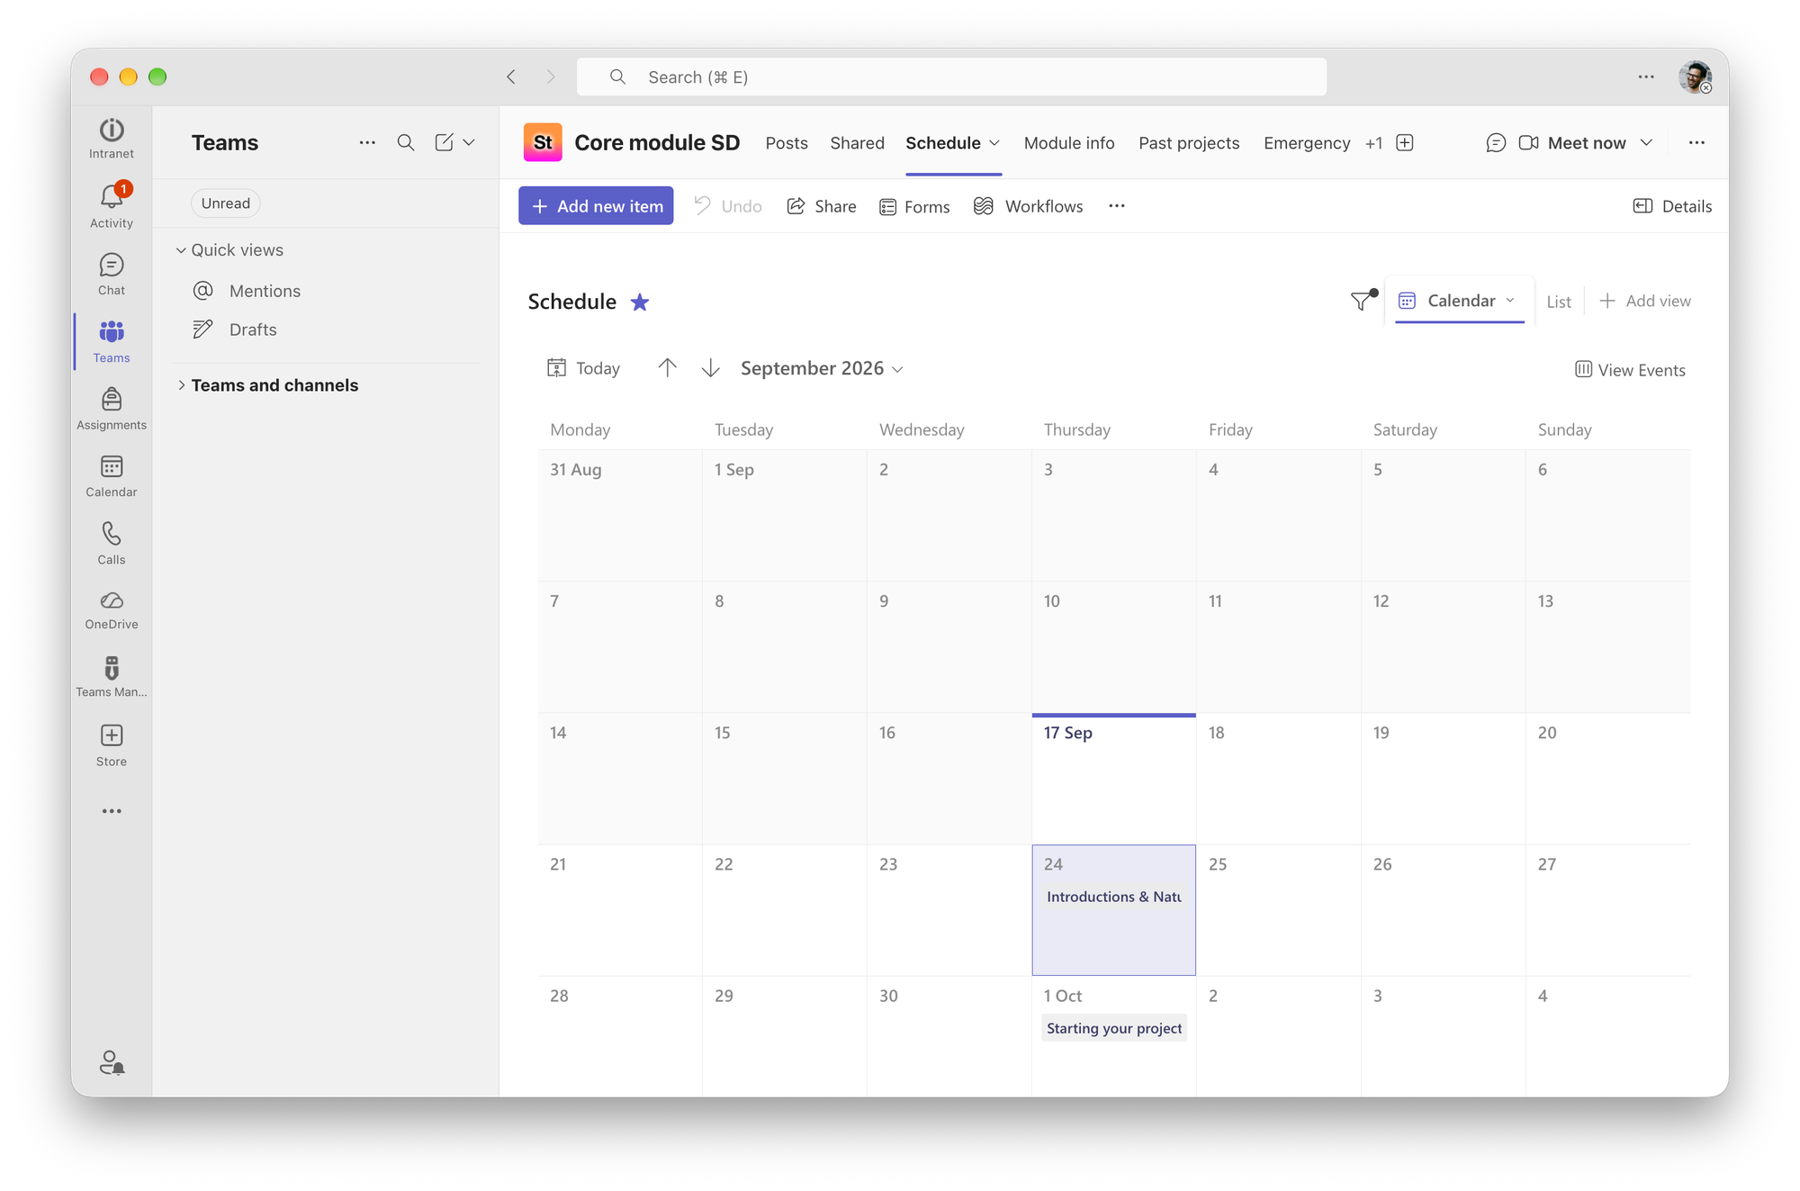Open Chat in the sidebar

coord(112,275)
